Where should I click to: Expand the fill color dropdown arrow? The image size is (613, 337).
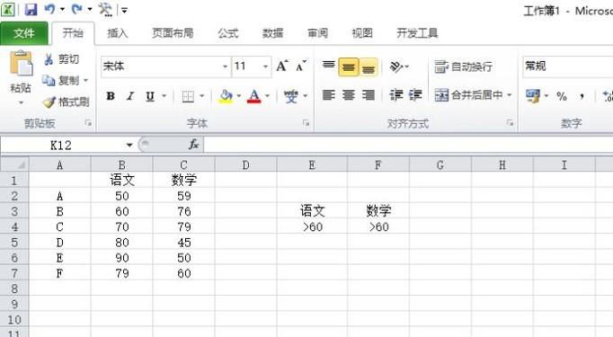238,96
